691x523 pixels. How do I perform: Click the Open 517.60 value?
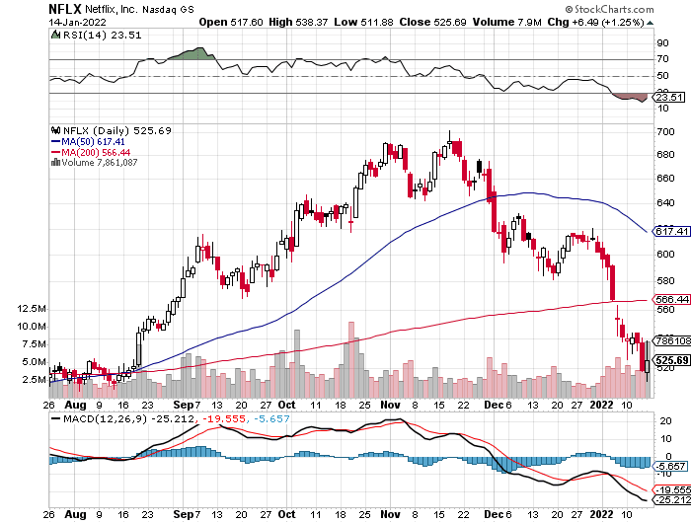pyautogui.click(x=231, y=22)
